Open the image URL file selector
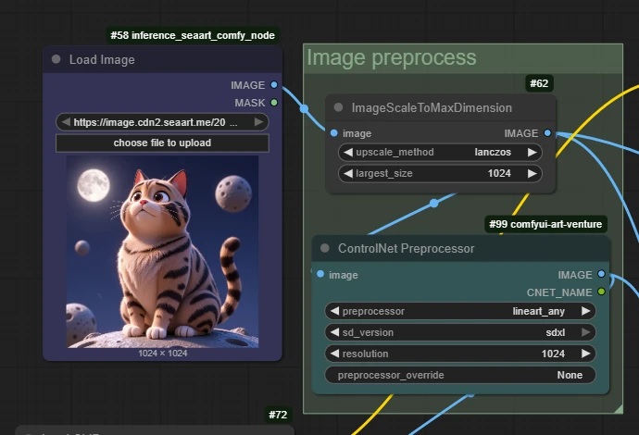Viewport: 639px width, 435px height. pos(162,122)
